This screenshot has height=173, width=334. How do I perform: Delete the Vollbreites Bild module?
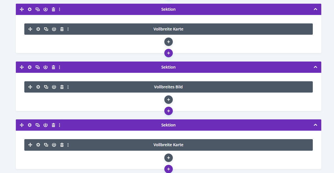point(62,87)
